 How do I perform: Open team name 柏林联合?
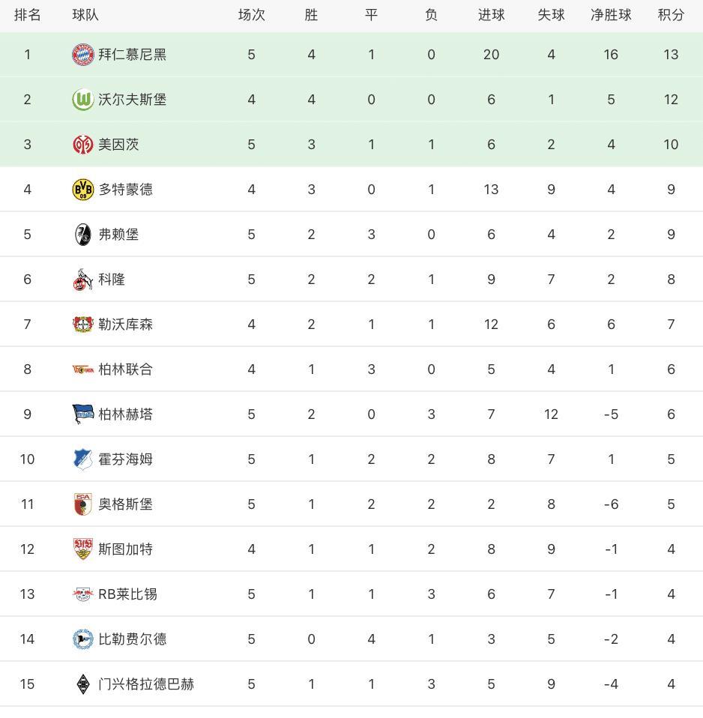[x=125, y=369]
